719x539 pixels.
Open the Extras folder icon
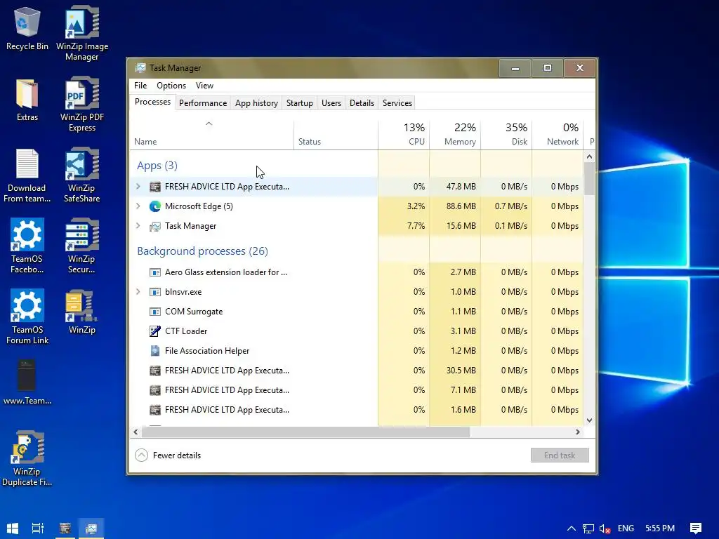(x=27, y=100)
